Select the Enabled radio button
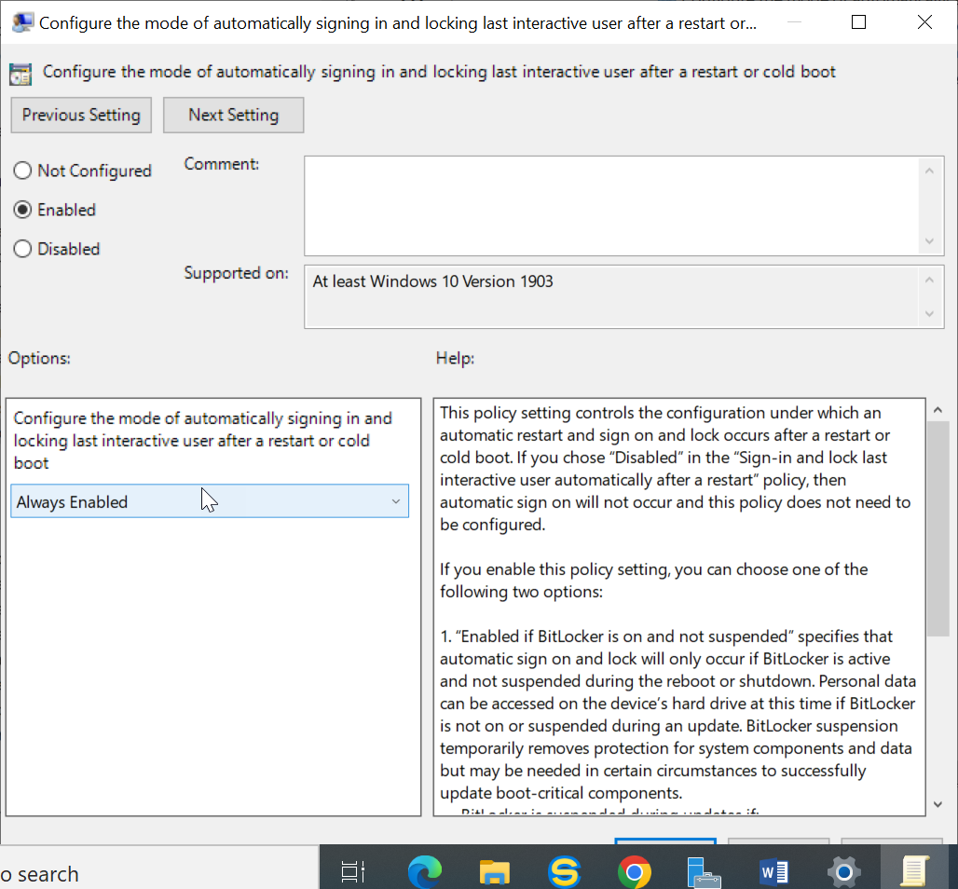This screenshot has width=958, height=889. [x=22, y=211]
